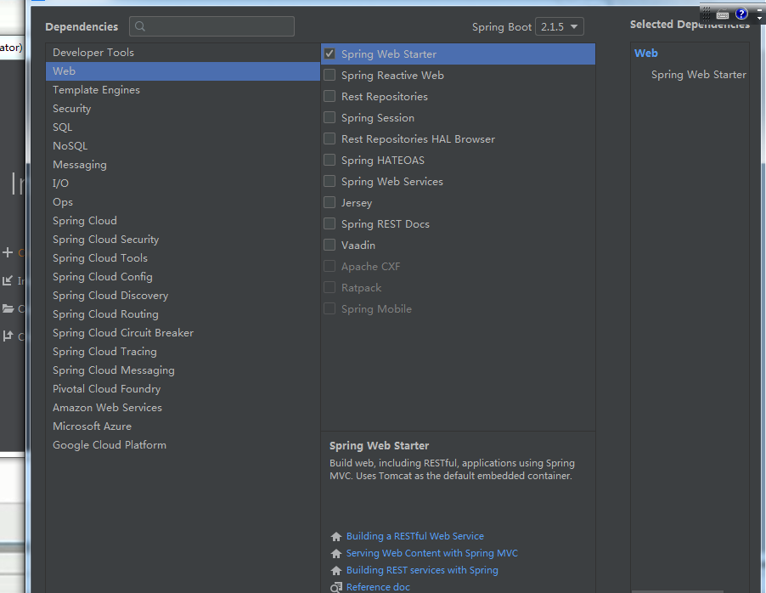Tick the Spring Session checkbox
Image resolution: width=766 pixels, height=593 pixels.
click(x=329, y=117)
